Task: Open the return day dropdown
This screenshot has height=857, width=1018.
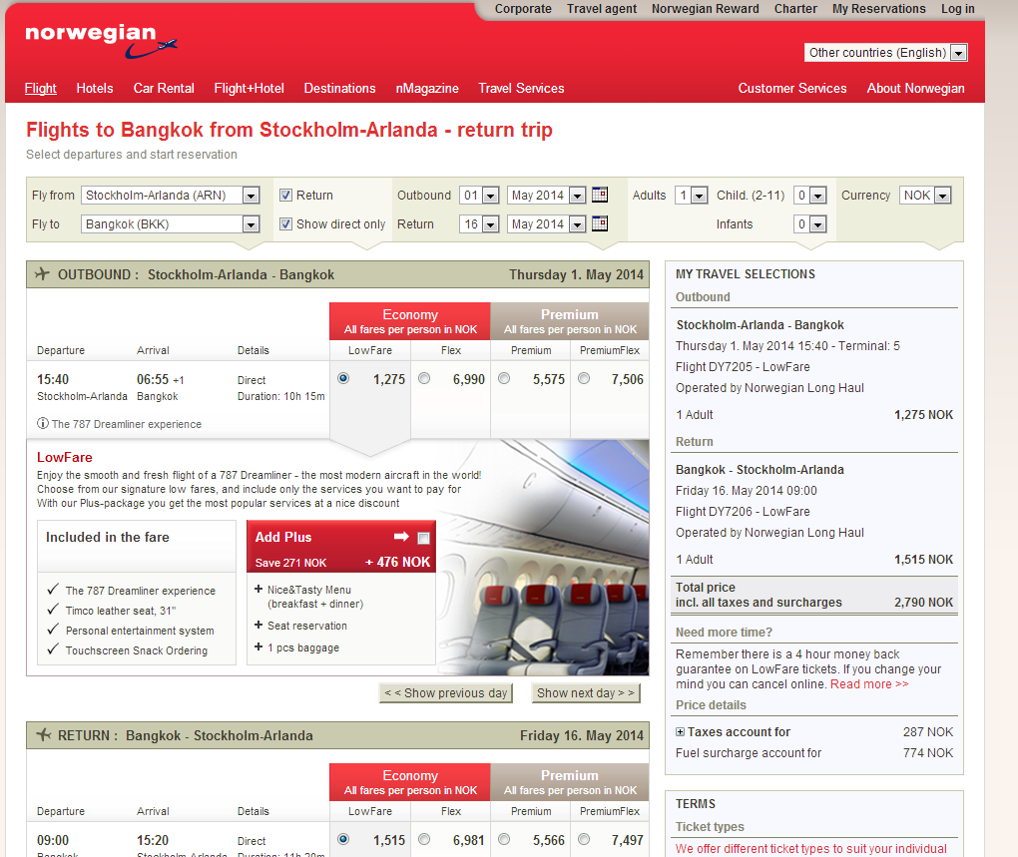Action: pyautogui.click(x=479, y=223)
